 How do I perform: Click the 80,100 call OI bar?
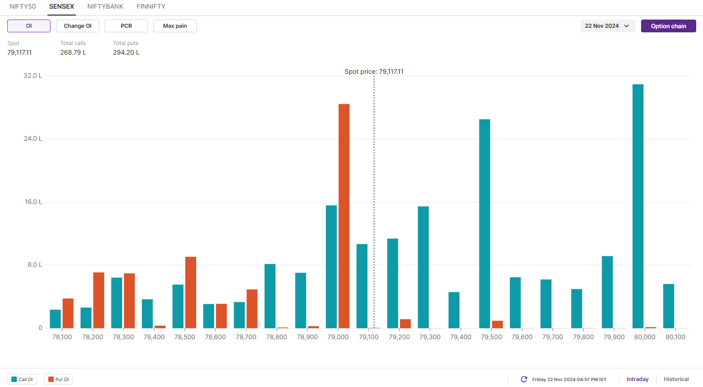coord(669,306)
